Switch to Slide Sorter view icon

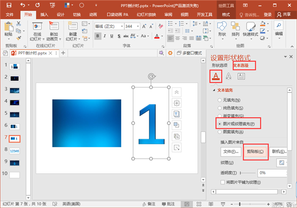(199, 204)
